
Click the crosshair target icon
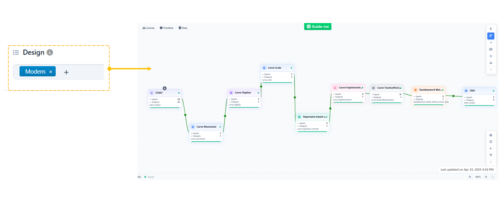coord(491,56)
